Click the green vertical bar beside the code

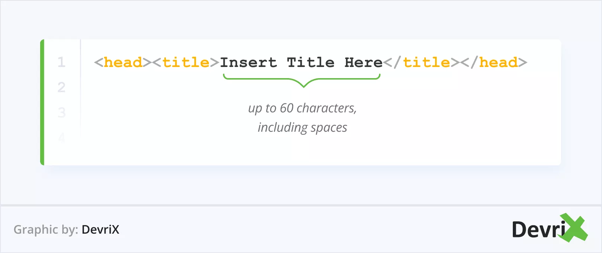(x=42, y=102)
